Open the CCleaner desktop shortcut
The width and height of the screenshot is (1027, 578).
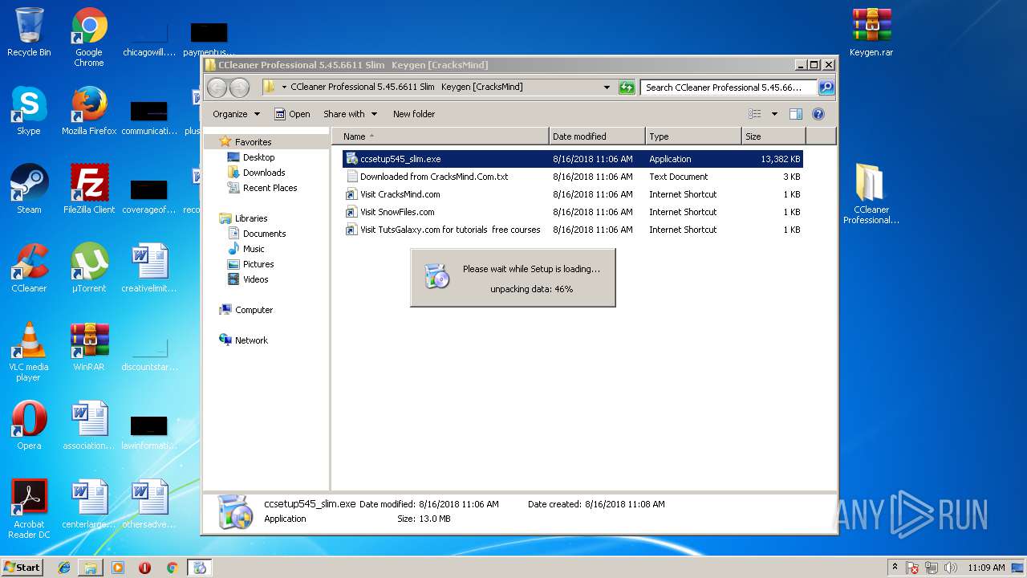(29, 268)
